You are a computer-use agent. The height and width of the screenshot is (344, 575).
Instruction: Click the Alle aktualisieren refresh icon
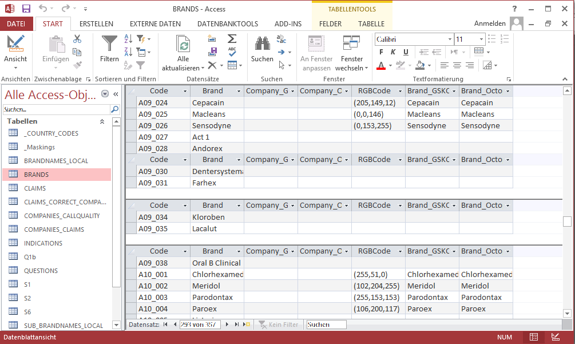[183, 45]
